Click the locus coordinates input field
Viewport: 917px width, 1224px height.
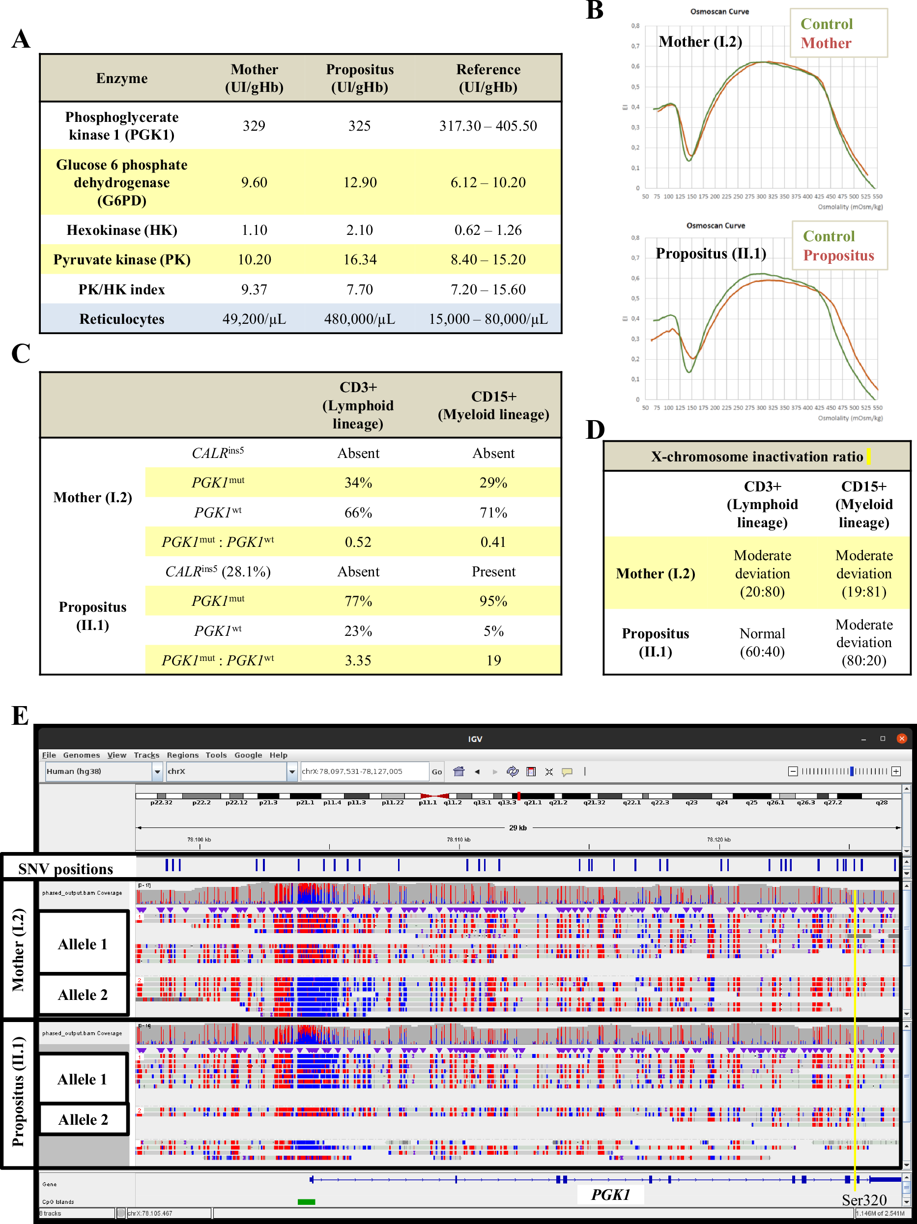pos(364,771)
